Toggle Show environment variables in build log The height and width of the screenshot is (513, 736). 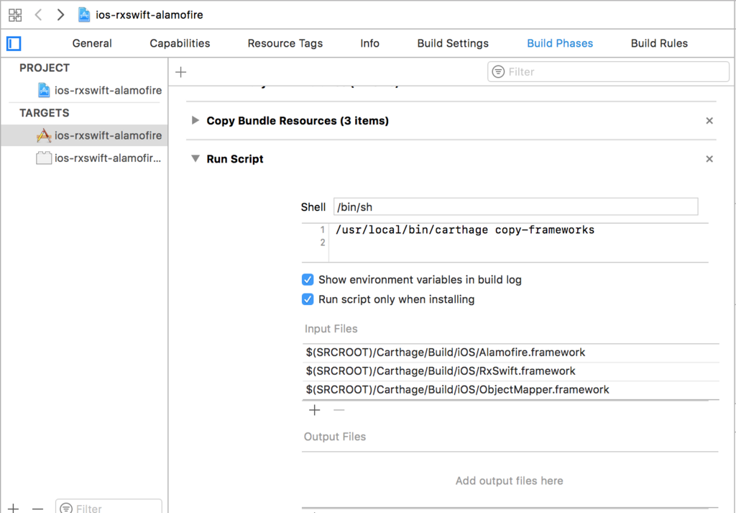tap(308, 279)
